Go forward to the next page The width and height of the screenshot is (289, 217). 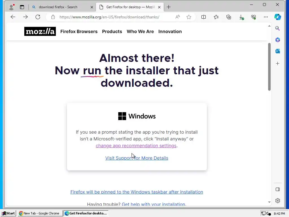pos(25,17)
